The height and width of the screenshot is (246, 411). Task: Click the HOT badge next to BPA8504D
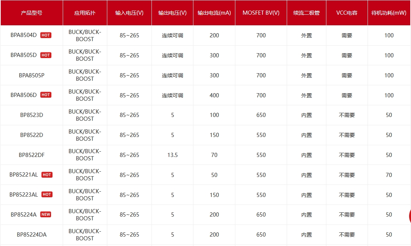click(46, 35)
